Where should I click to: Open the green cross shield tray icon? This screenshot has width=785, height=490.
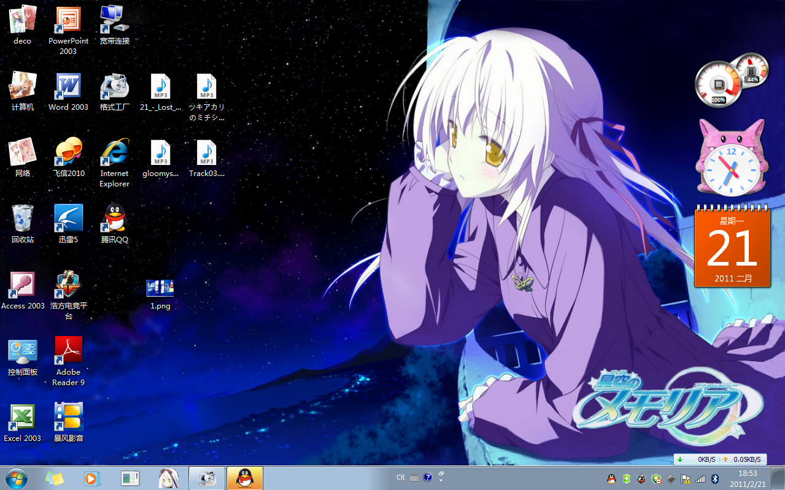[x=627, y=478]
